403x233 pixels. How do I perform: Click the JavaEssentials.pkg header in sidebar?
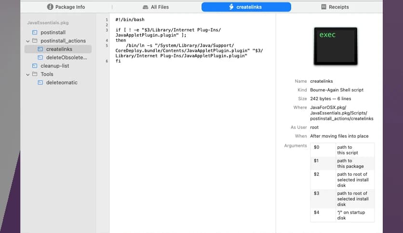pyautogui.click(x=48, y=23)
